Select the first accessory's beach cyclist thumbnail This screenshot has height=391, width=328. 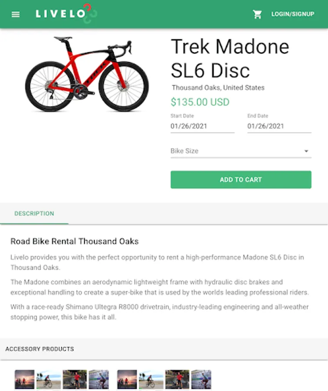coord(49,379)
